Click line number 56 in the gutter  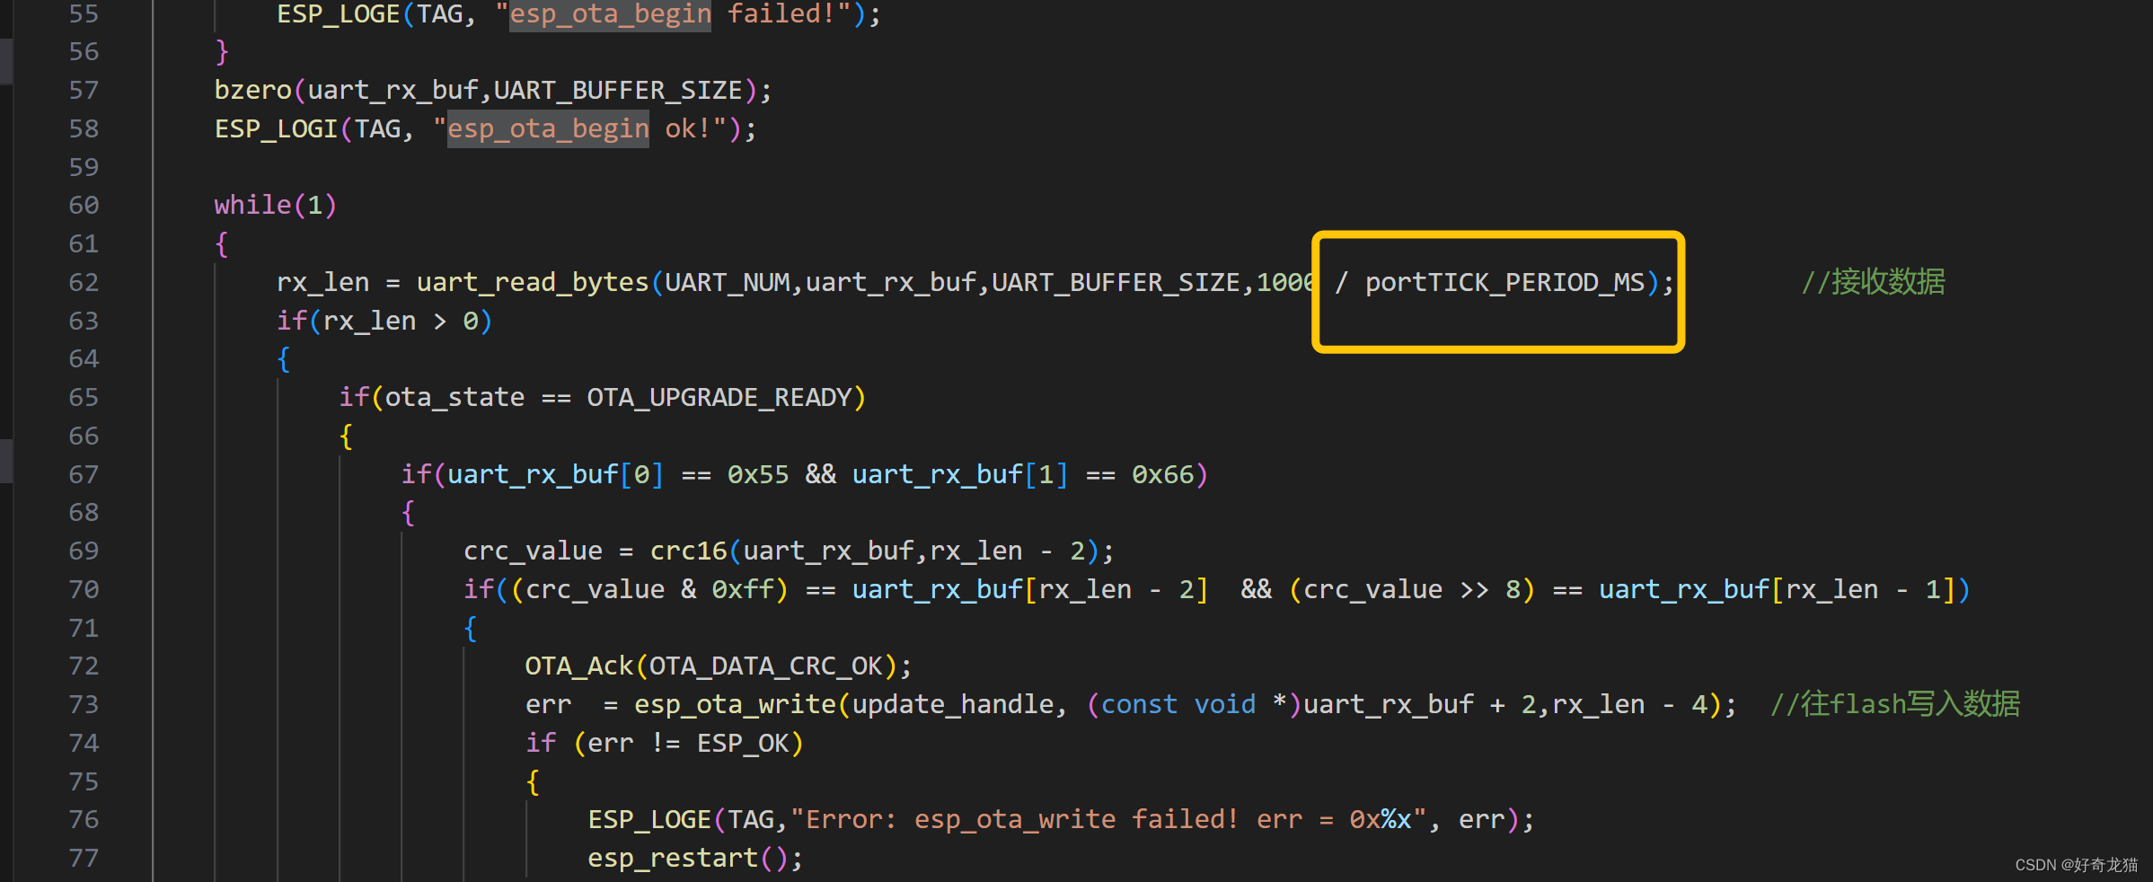(x=84, y=52)
